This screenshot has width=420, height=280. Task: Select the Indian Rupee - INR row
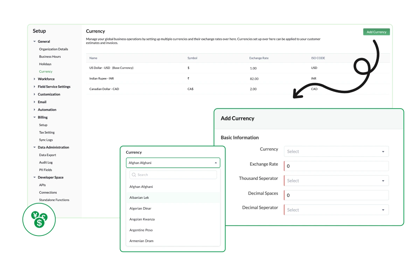click(101, 79)
